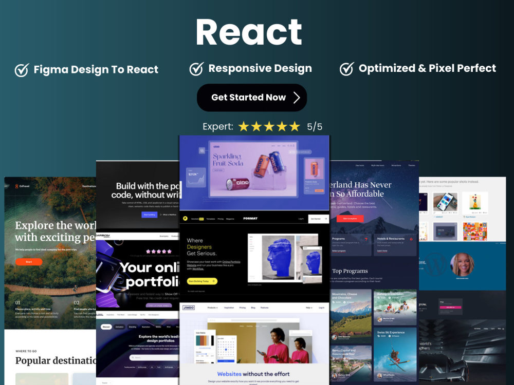Click the Top Programs heading
This screenshot has width=514, height=385.
(x=350, y=271)
